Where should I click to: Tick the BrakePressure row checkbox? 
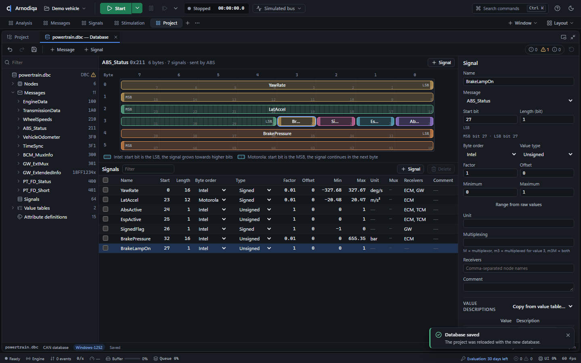pos(106,238)
